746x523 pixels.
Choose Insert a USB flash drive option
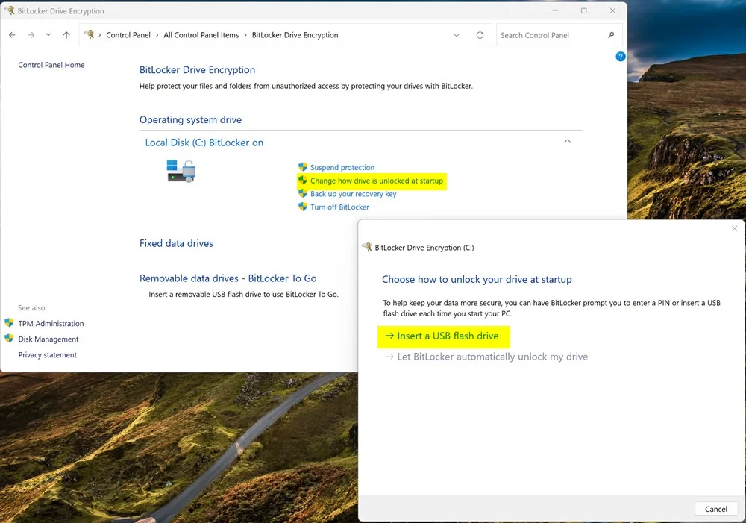tap(442, 336)
